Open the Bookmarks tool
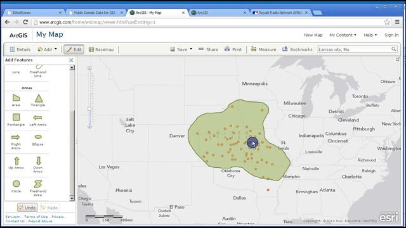The image size is (406, 228). (x=298, y=49)
